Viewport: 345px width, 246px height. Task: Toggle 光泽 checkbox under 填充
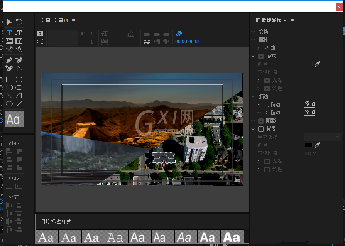267,81
